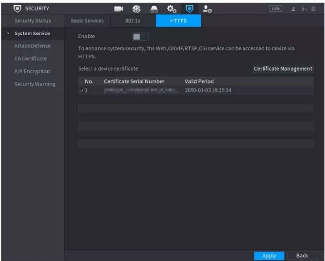Switch to Basic Services tab
The image size is (325, 261).
point(87,21)
